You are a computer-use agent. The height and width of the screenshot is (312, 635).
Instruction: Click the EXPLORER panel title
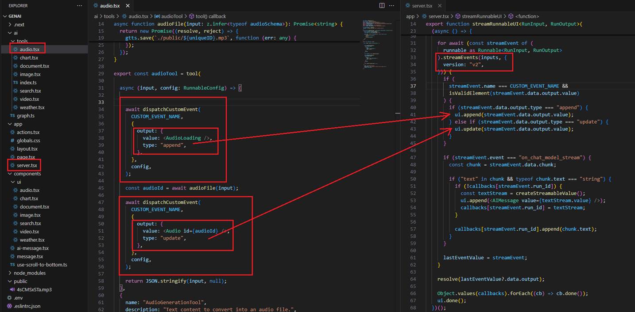pyautogui.click(x=18, y=6)
